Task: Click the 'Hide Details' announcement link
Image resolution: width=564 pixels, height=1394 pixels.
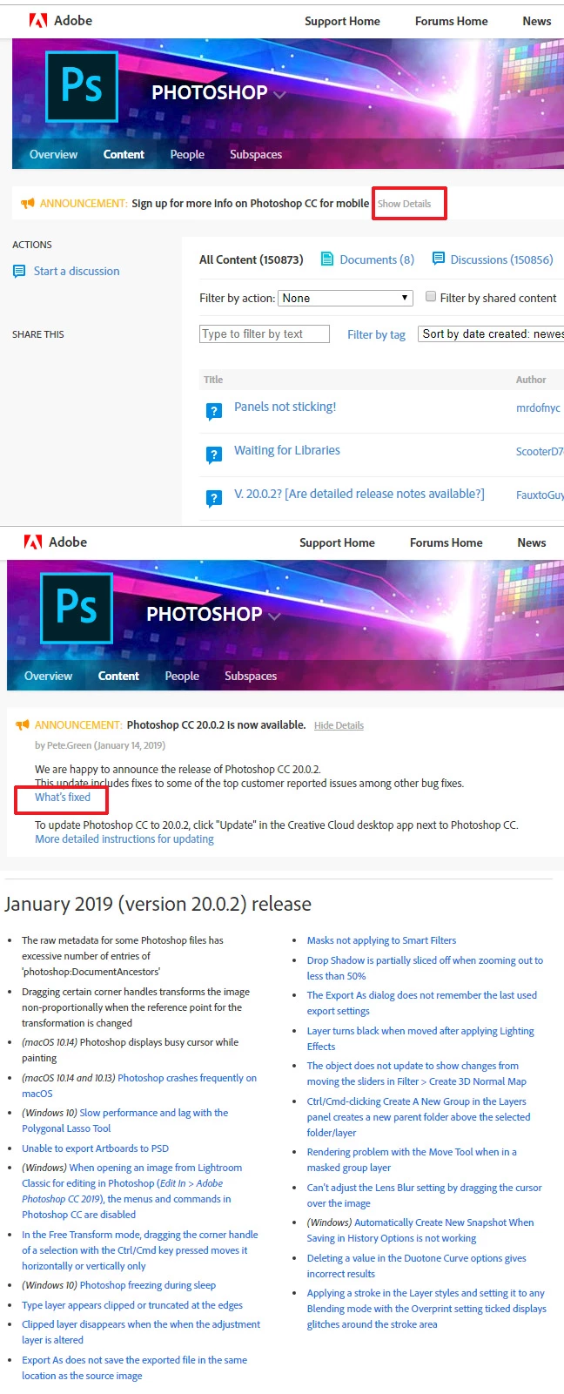Action: [339, 725]
